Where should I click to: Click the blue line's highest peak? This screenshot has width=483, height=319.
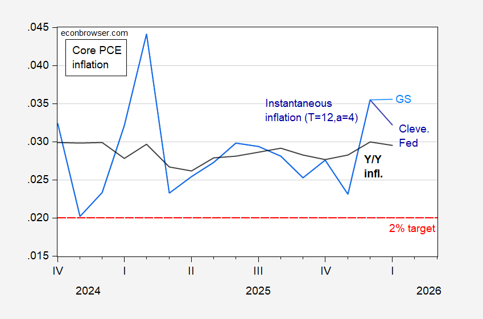(x=147, y=34)
